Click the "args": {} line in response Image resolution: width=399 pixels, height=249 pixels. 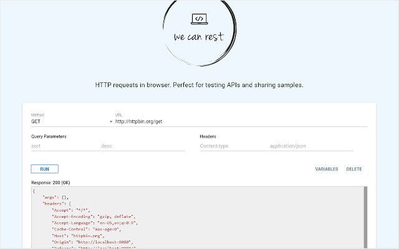(55, 197)
